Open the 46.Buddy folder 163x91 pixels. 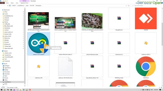pyautogui.click(x=7, y=40)
